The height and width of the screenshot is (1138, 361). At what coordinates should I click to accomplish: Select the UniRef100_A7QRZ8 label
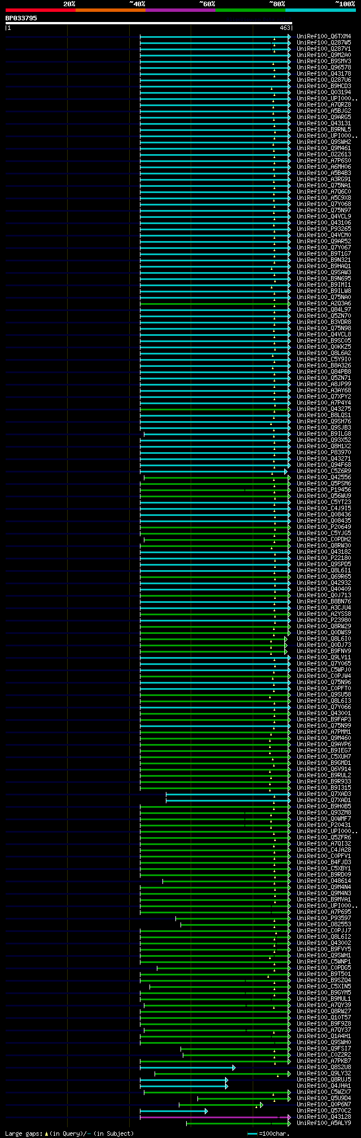[324, 104]
